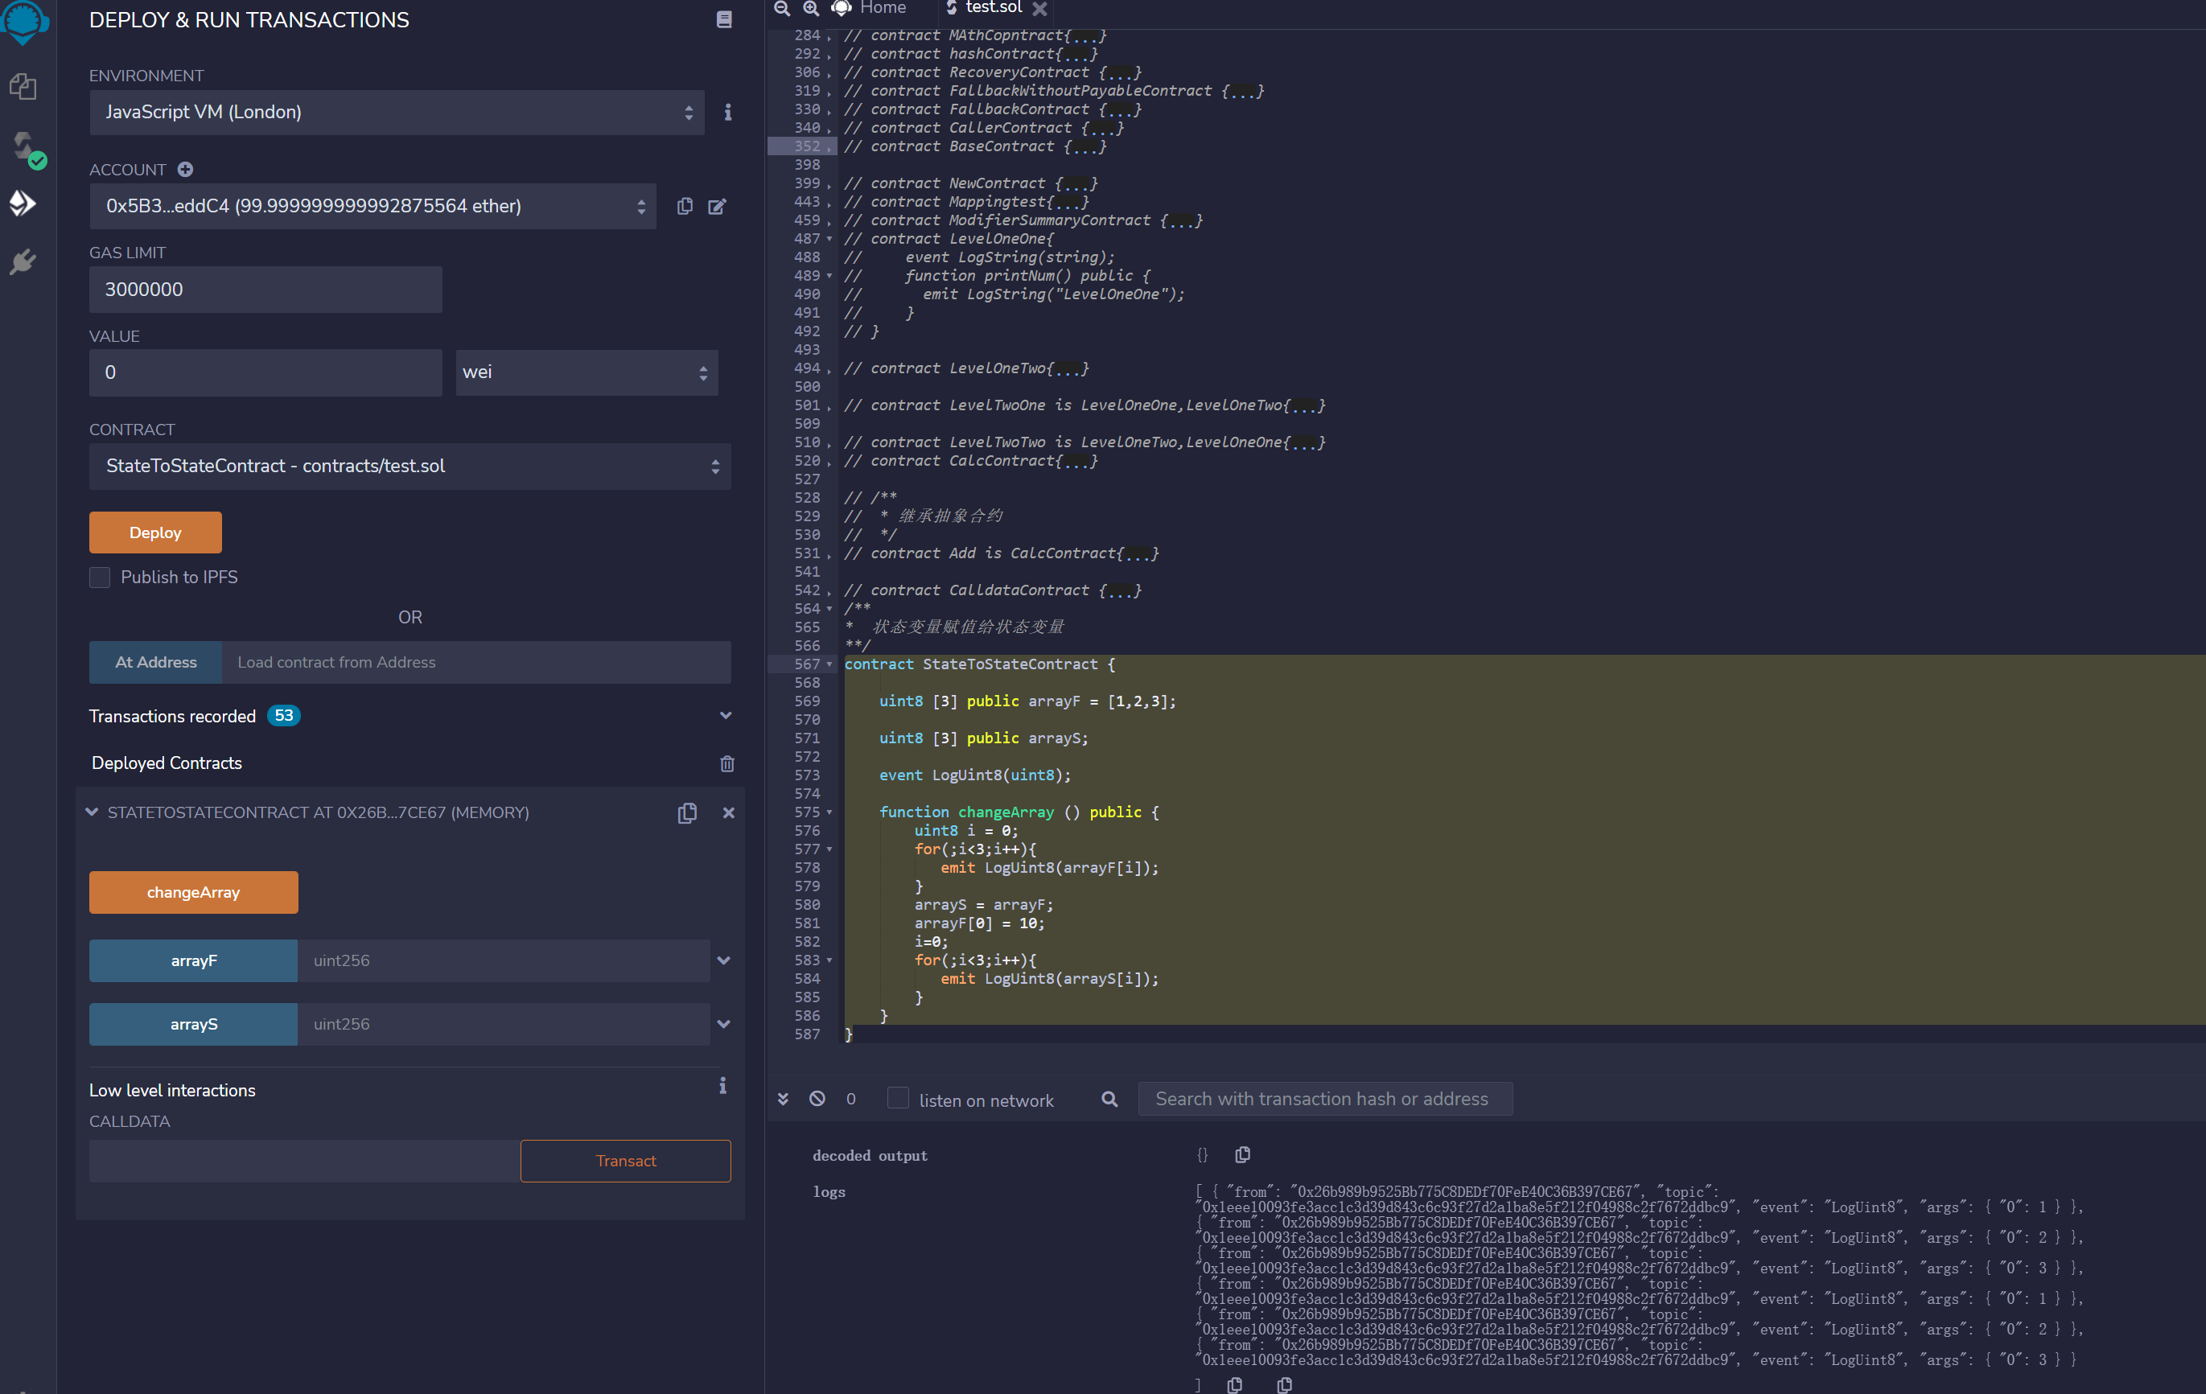
Task: Click the plus icon next to ACCOUNT
Action: coord(185,170)
